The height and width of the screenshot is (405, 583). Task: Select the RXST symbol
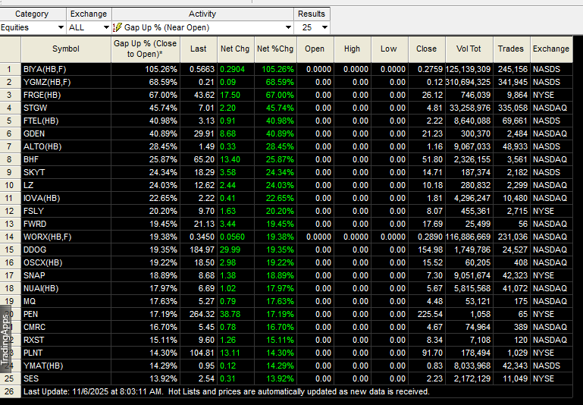pyautogui.click(x=33, y=340)
